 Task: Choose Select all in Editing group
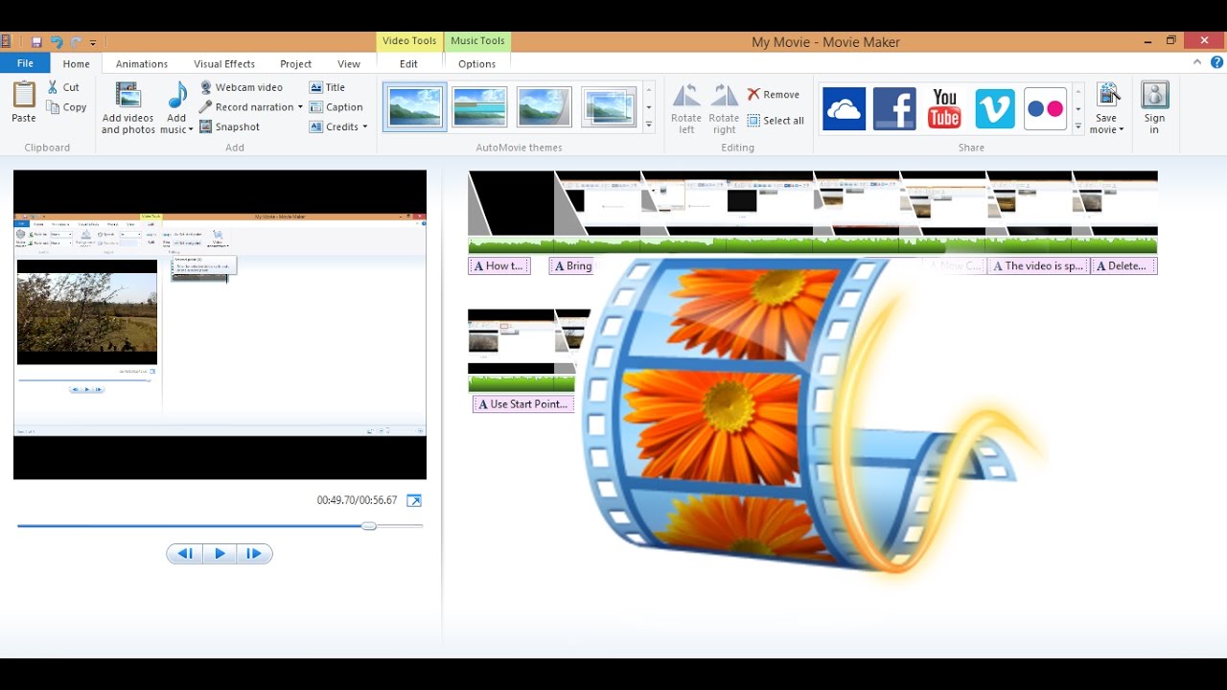point(776,121)
